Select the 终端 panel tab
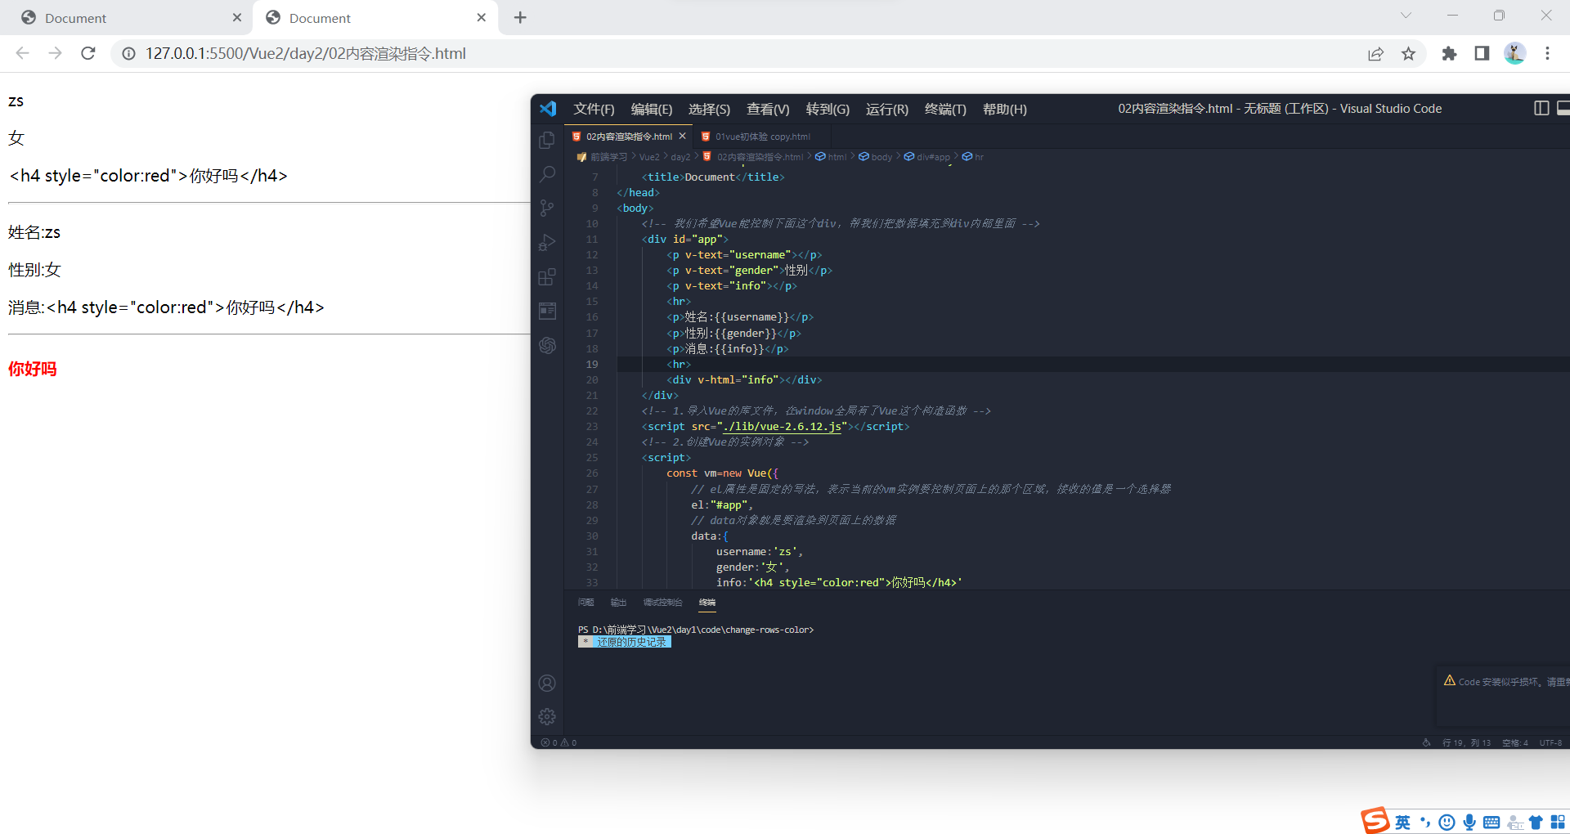Image resolution: width=1570 pixels, height=834 pixels. pos(707,603)
